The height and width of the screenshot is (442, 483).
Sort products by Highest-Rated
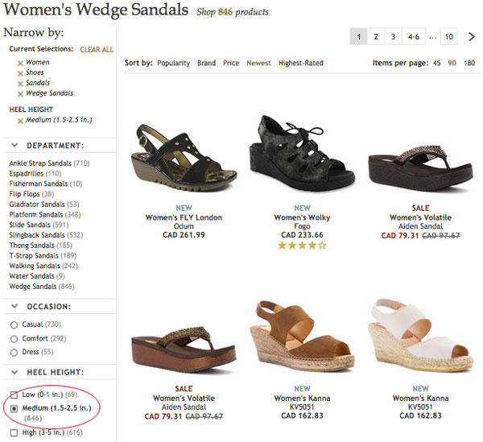click(x=301, y=63)
